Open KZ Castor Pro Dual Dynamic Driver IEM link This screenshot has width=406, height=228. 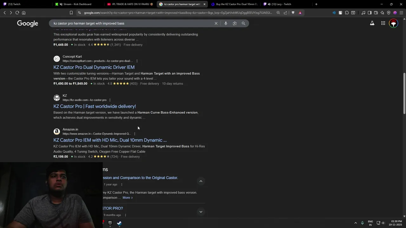94,67
